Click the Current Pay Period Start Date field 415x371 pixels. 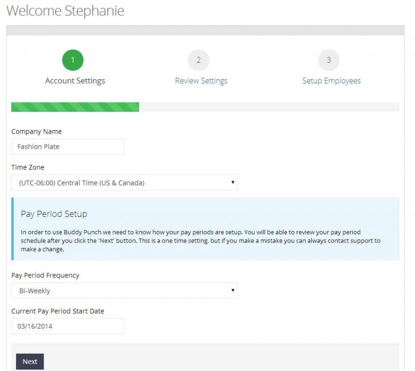[x=68, y=326]
